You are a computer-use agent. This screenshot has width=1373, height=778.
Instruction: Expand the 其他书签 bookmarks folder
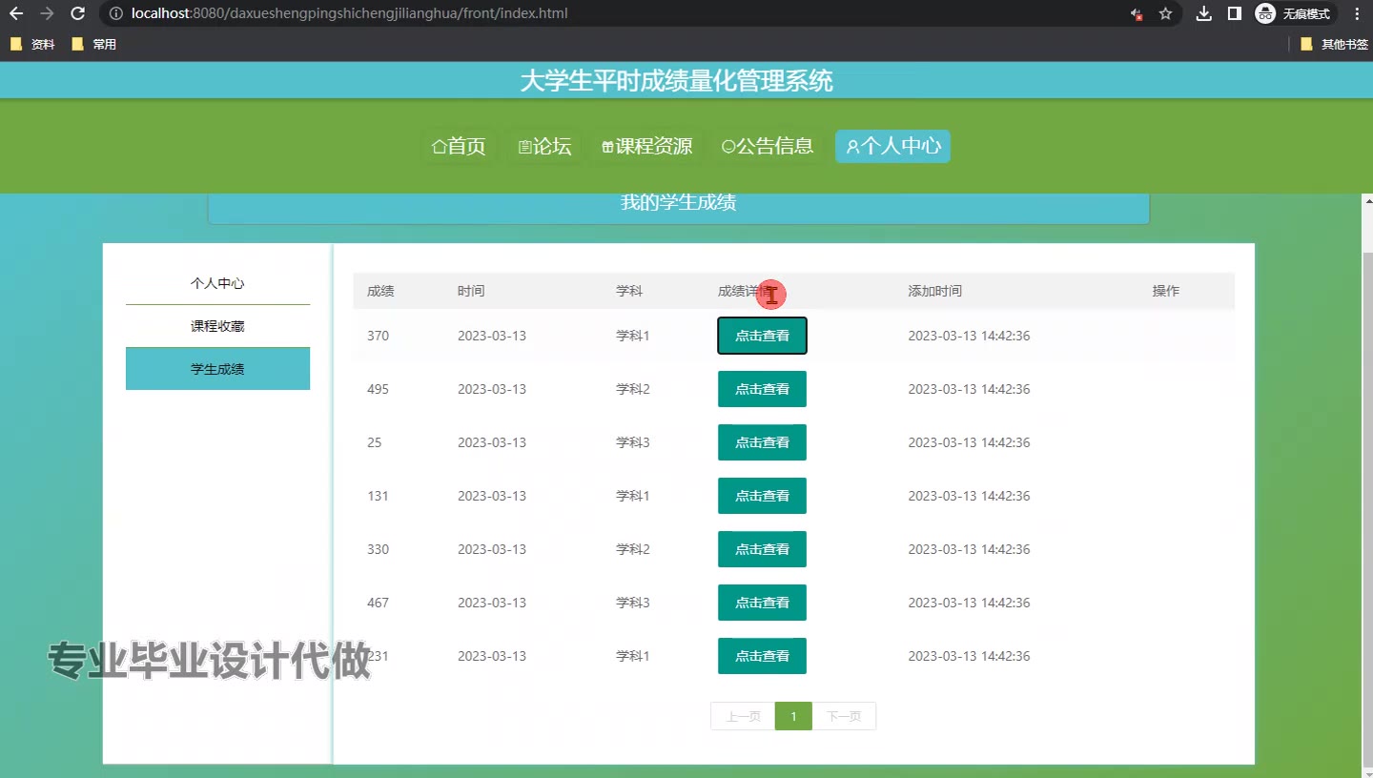[x=1334, y=44]
